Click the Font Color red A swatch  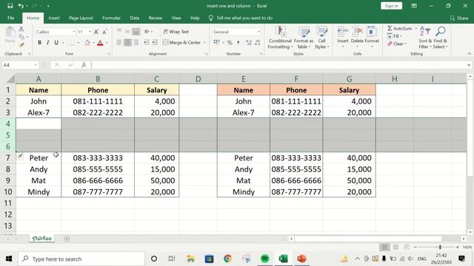pyautogui.click(x=100, y=43)
